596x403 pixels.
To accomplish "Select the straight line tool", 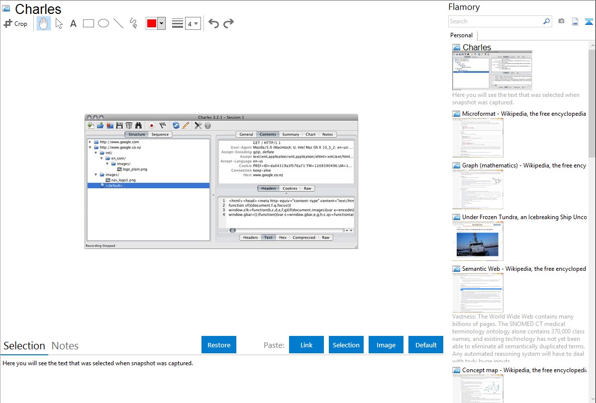I will point(118,23).
